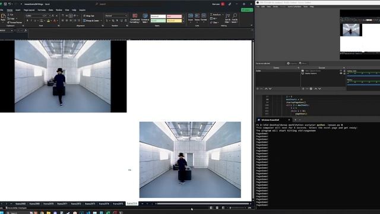Toggle the lock for Display Capture source in OBS
The height and width of the screenshot is (214, 380).
[x=344, y=73]
